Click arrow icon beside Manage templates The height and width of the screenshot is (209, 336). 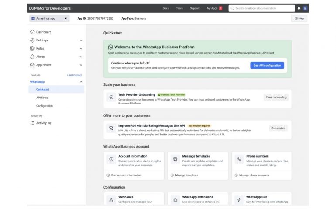[172, 175]
